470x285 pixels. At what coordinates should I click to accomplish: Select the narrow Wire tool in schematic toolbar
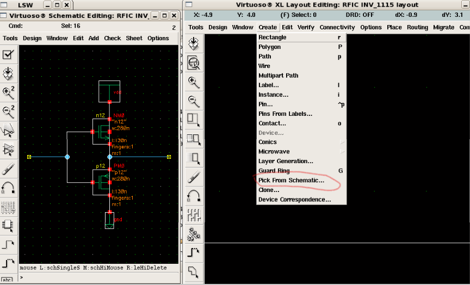coord(8,245)
